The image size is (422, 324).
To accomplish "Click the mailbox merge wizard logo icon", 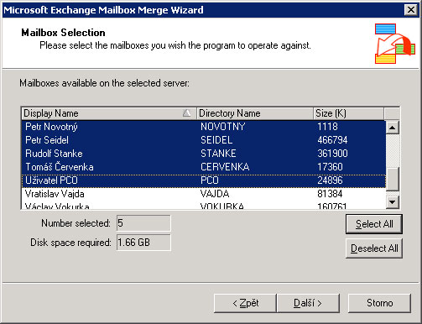I will tap(395, 44).
